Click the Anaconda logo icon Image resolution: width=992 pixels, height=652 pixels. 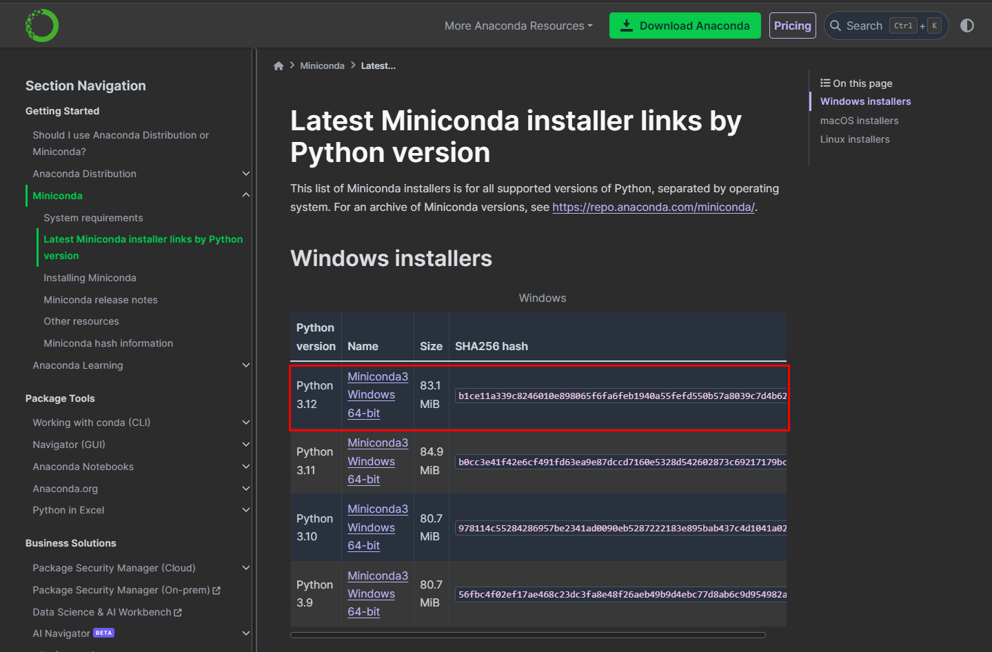tap(42, 26)
